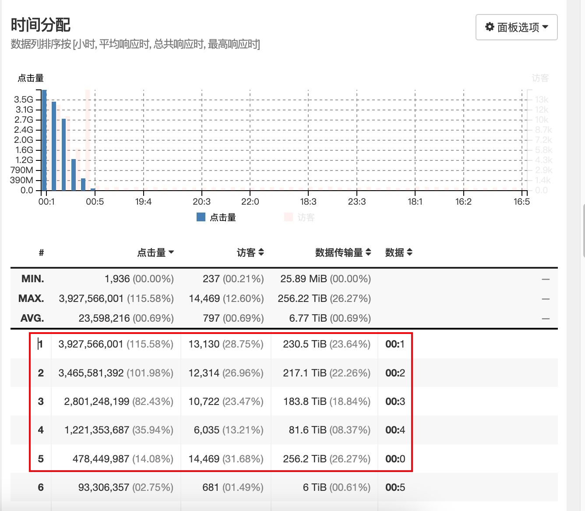Open the 面板选项 dropdown caret
Screen dimensions: 585x511
coord(545,27)
